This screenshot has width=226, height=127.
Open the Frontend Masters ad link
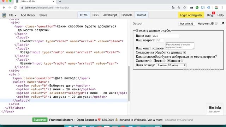pos(106,120)
